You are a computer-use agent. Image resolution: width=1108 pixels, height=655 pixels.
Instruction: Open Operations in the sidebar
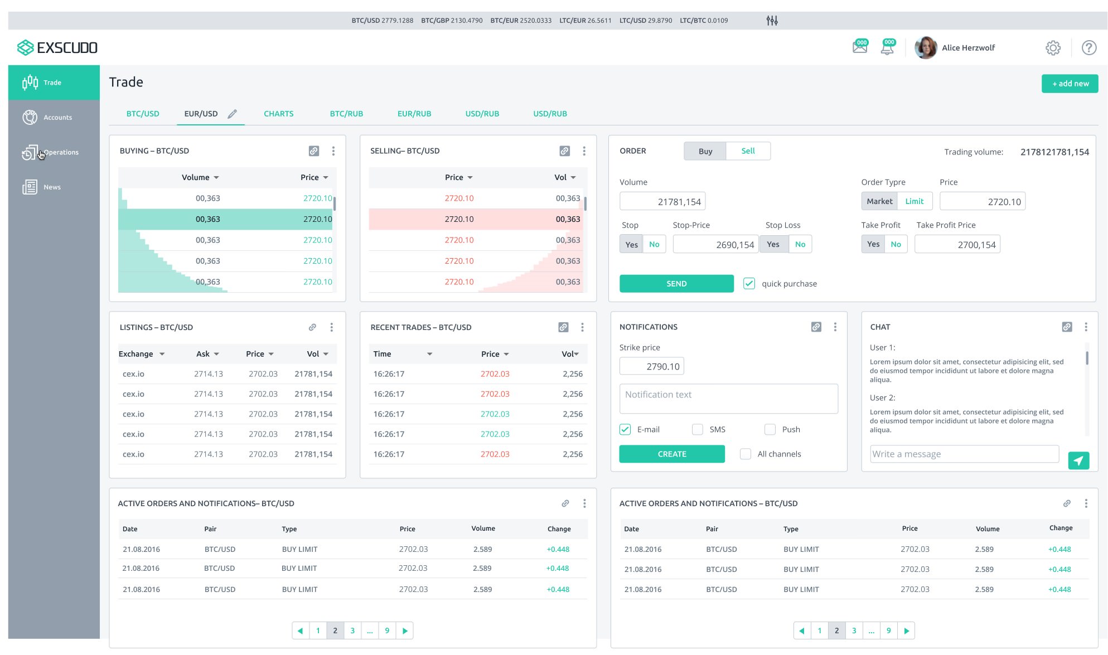pos(54,152)
